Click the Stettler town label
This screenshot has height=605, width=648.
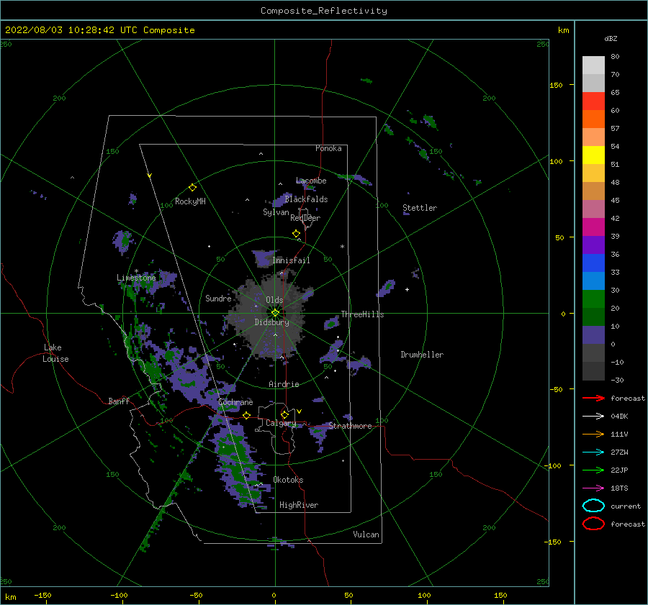point(420,208)
